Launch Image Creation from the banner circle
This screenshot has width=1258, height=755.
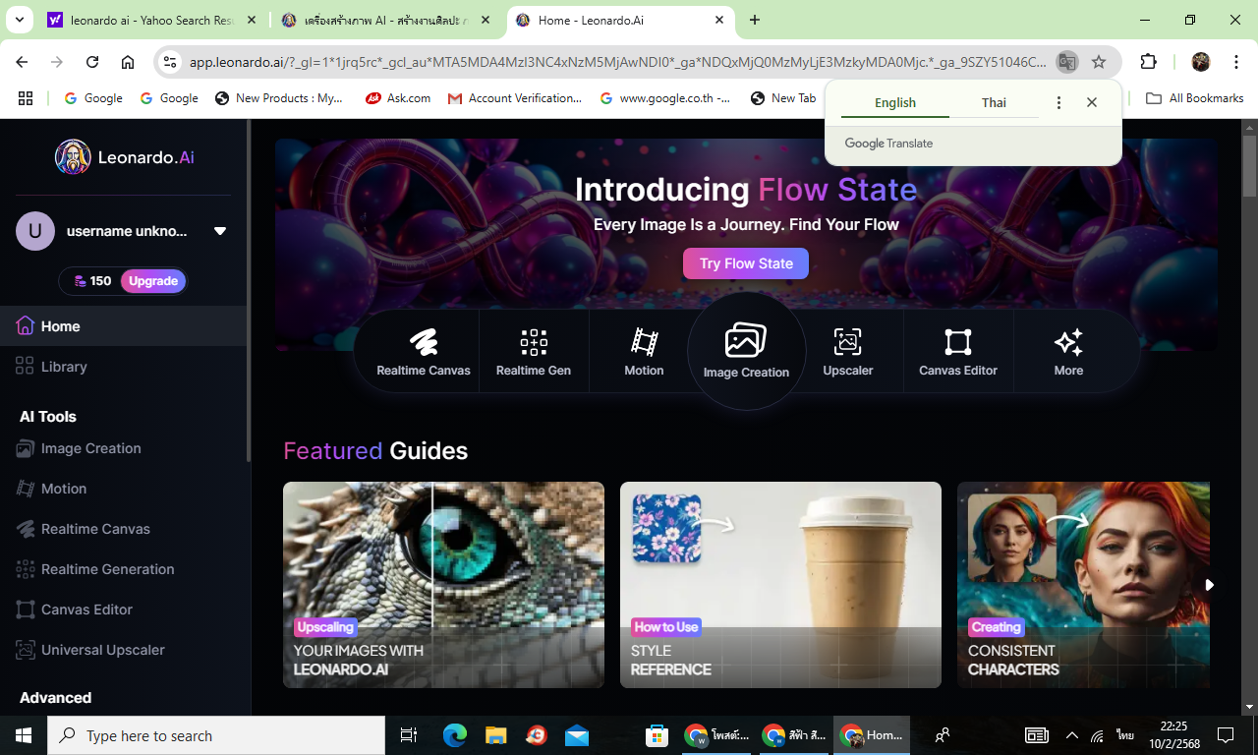(x=746, y=351)
